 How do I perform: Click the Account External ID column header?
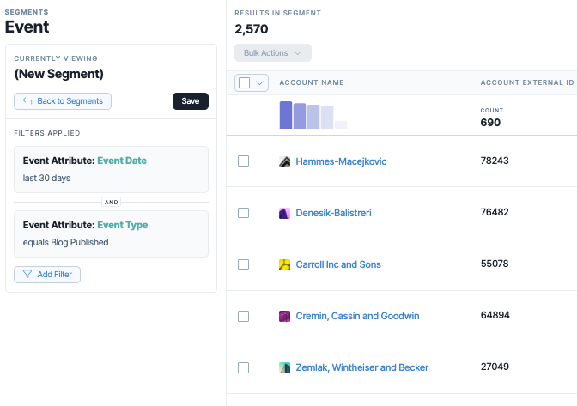coord(527,82)
